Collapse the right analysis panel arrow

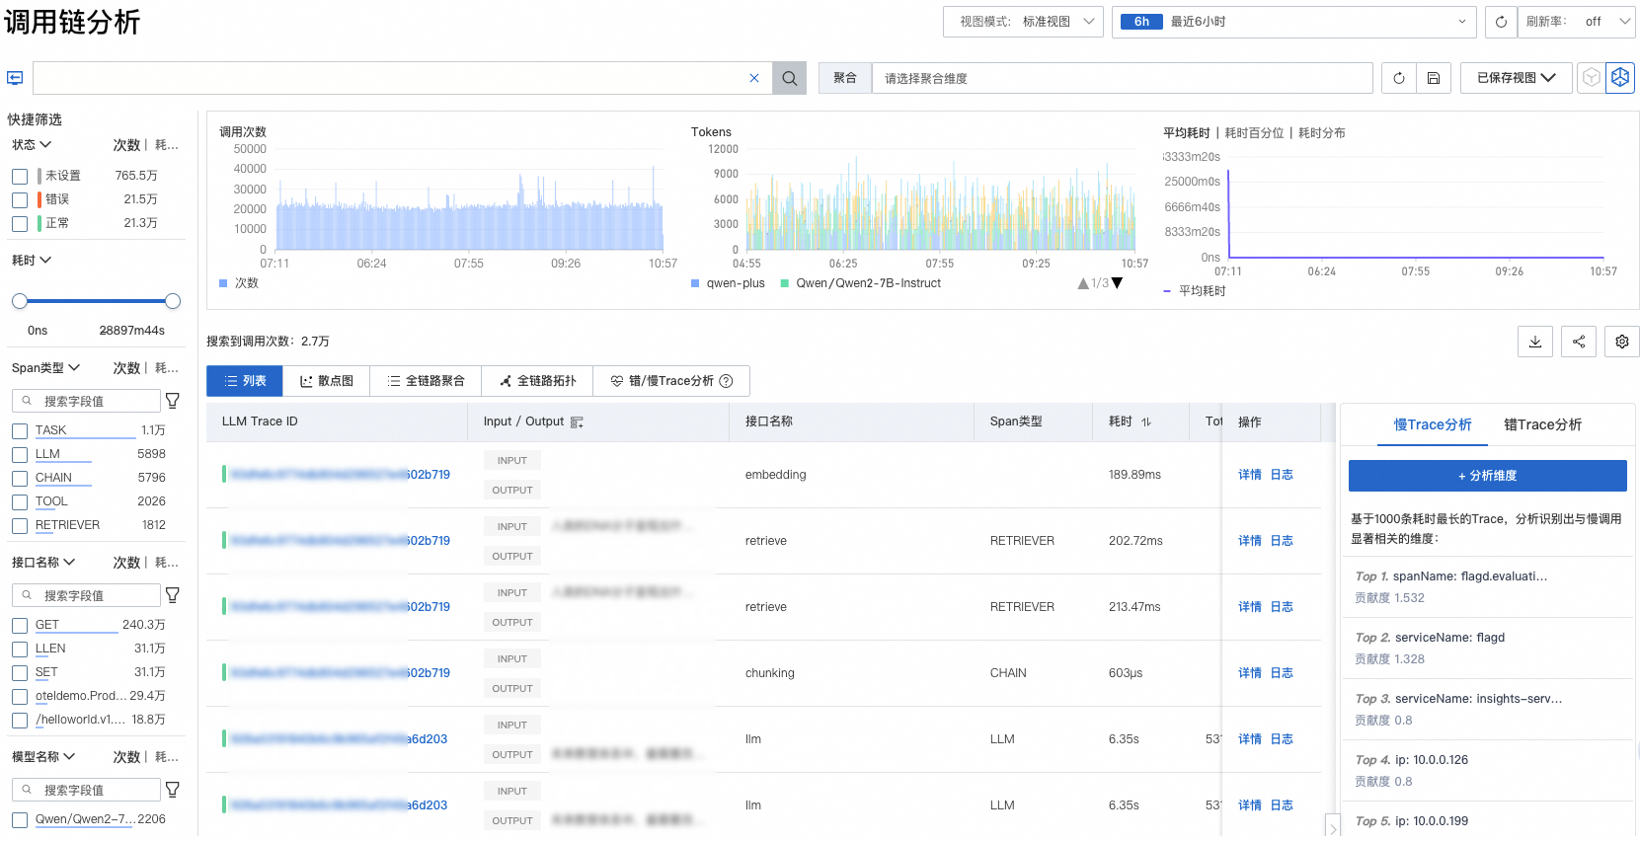pos(1333,827)
